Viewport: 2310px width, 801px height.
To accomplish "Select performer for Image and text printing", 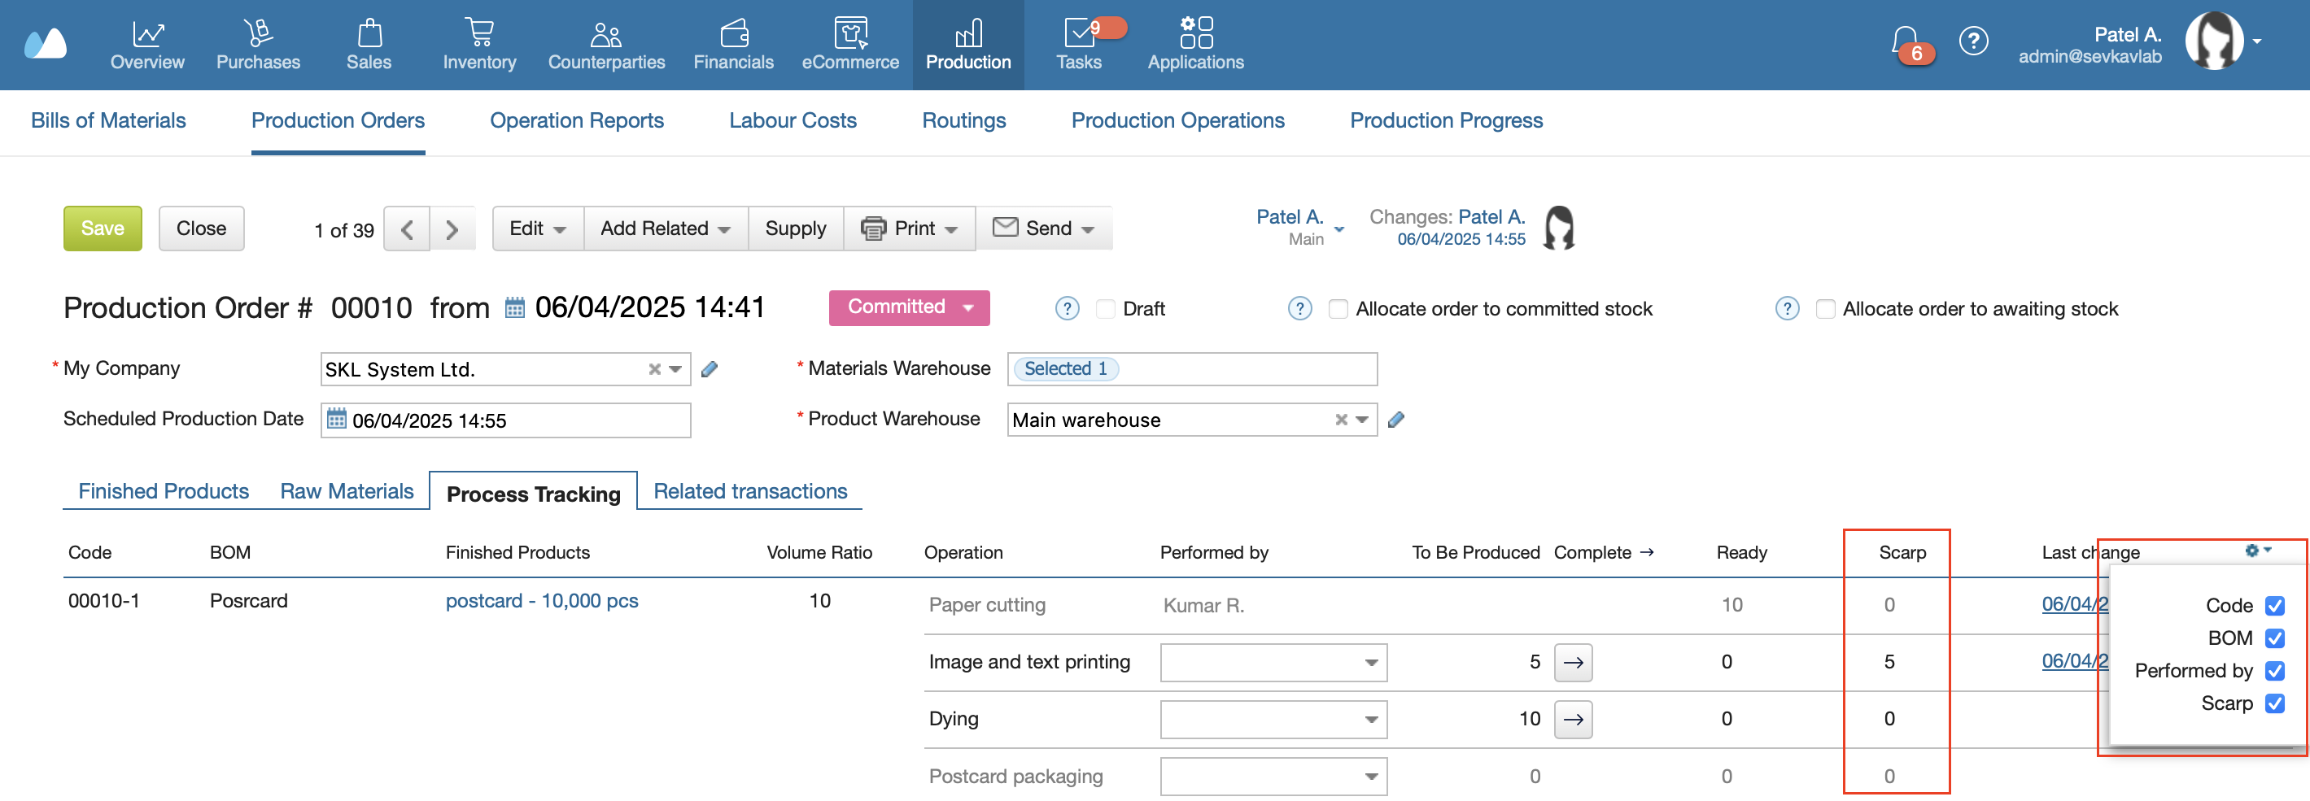I will point(1273,663).
